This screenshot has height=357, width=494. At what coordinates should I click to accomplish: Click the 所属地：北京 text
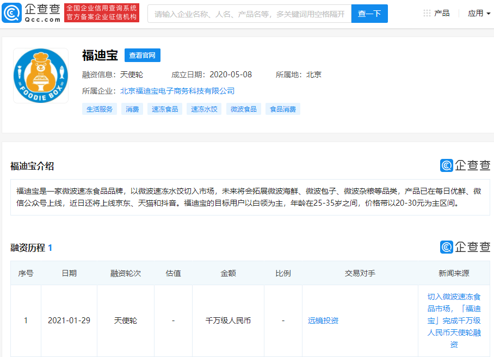click(298, 75)
